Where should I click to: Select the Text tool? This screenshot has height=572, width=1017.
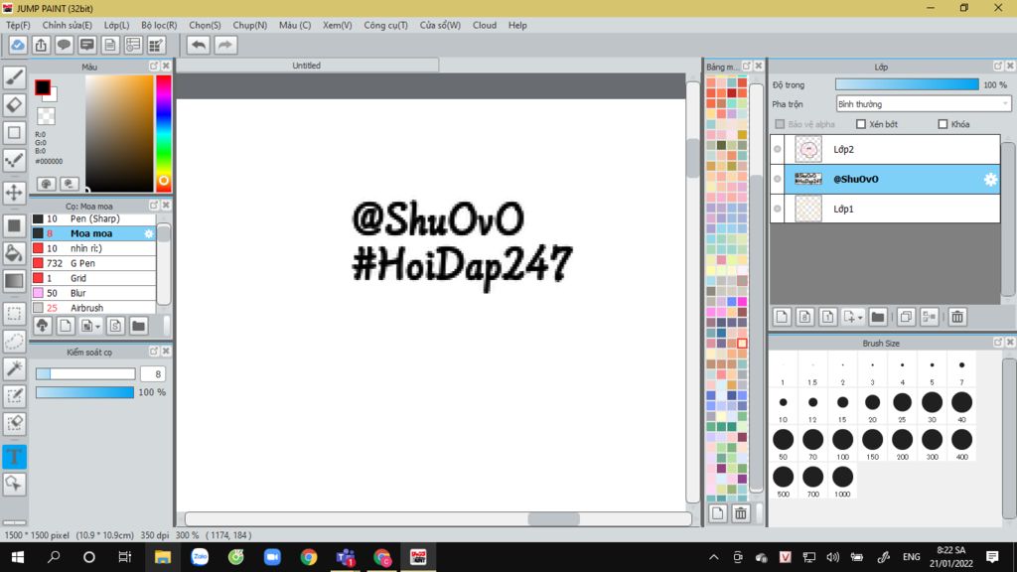tap(14, 457)
